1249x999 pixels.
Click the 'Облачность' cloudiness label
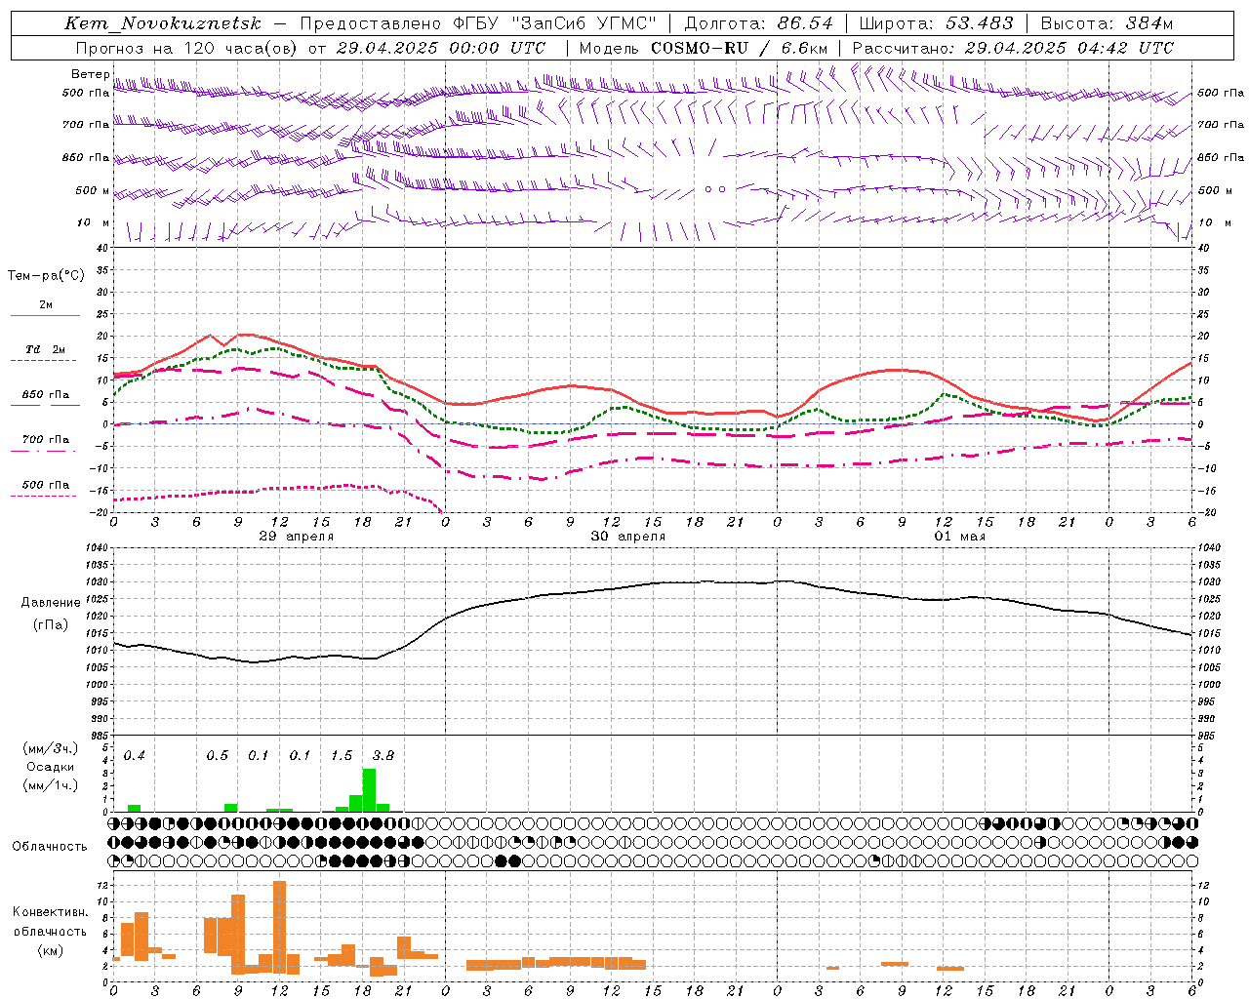50,847
